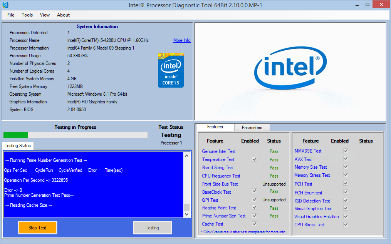Click the CPU Frequency Test feature name
Screen dimensions: 391x244
[221, 176]
